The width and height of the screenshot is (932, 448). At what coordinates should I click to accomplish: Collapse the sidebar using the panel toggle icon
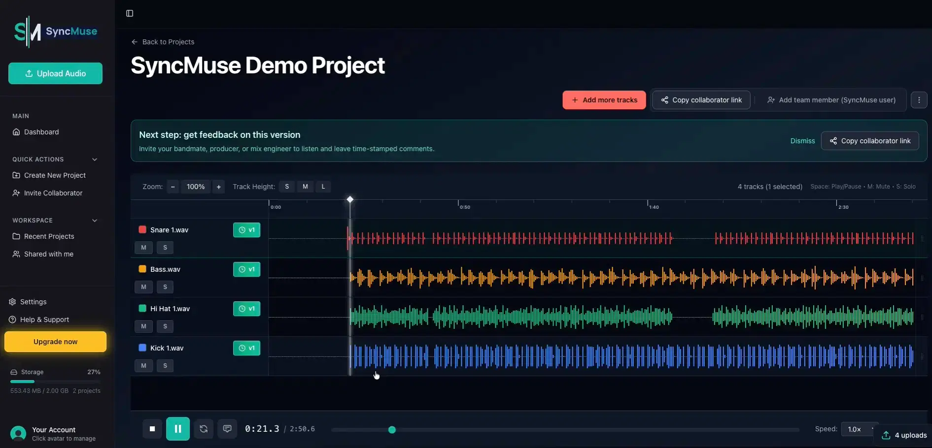(129, 13)
